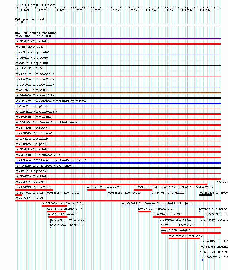Open nsv1190 (Kidd2008) variant
Image resolution: width=228 pixels, height=270 pixels.
coord(29,68)
